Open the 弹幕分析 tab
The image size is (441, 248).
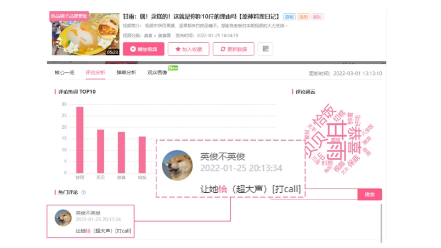[126, 72]
